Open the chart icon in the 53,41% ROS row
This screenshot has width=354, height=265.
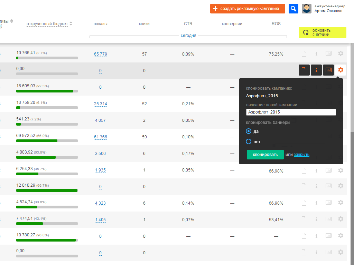point(328,219)
